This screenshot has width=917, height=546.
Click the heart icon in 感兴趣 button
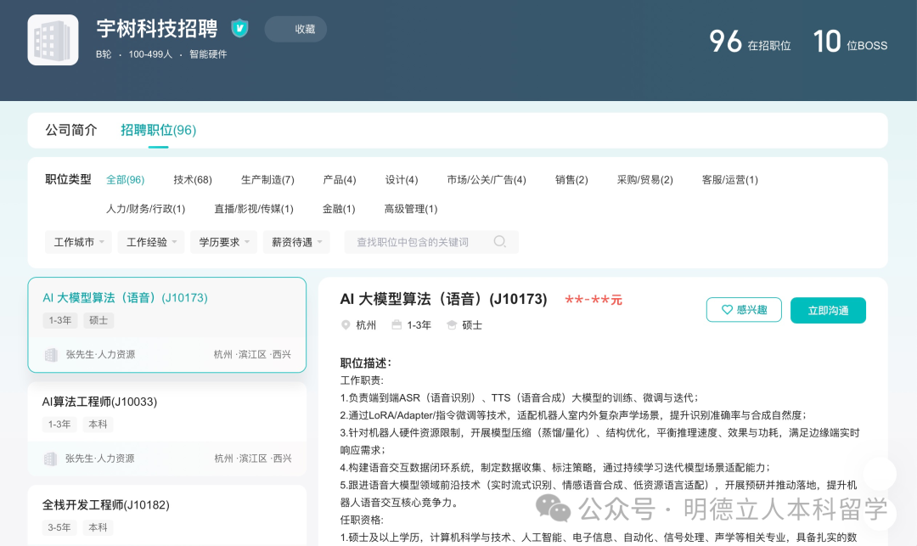[726, 310]
